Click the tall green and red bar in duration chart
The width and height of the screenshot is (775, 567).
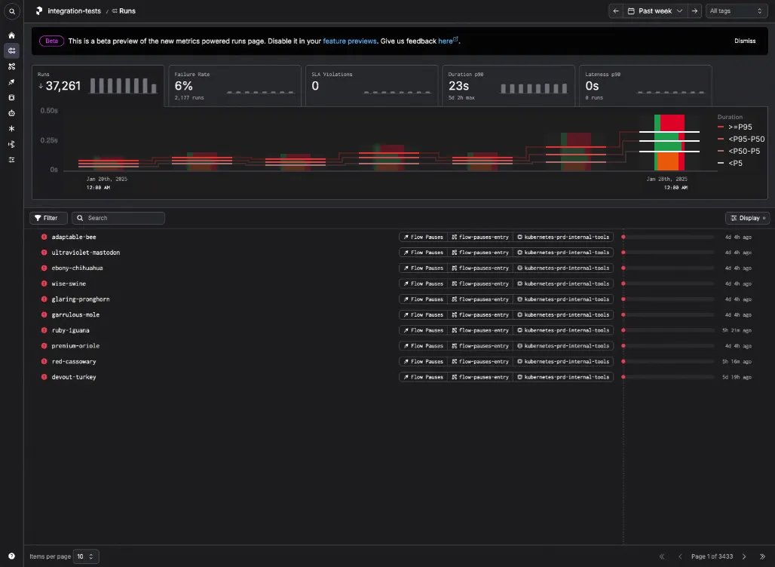pyautogui.click(x=669, y=143)
